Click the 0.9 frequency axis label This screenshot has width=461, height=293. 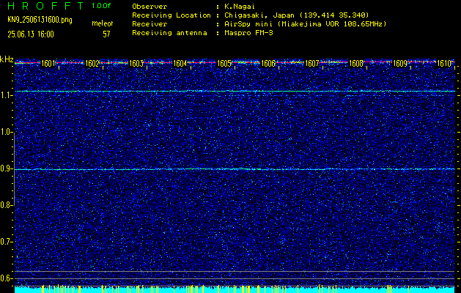point(6,168)
